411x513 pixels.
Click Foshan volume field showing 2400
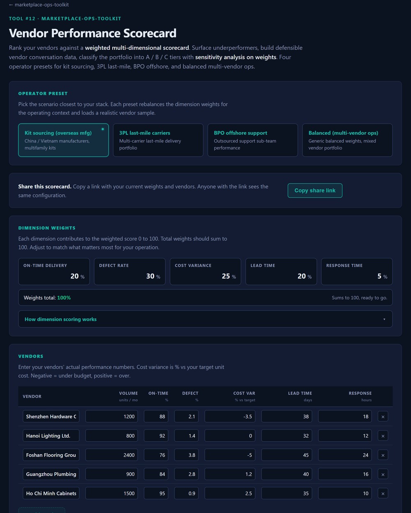point(111,455)
